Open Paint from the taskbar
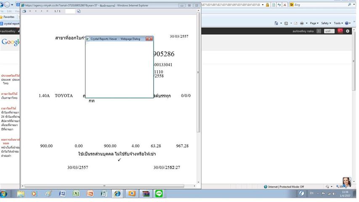 [x=48, y=194]
